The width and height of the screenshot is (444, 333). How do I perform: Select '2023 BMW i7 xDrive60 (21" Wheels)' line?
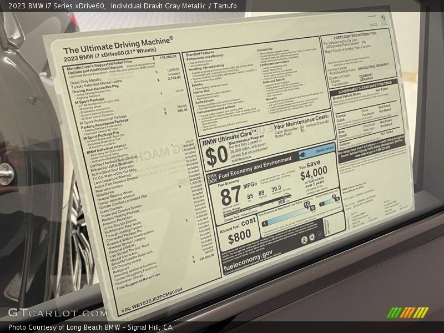[x=110, y=54]
